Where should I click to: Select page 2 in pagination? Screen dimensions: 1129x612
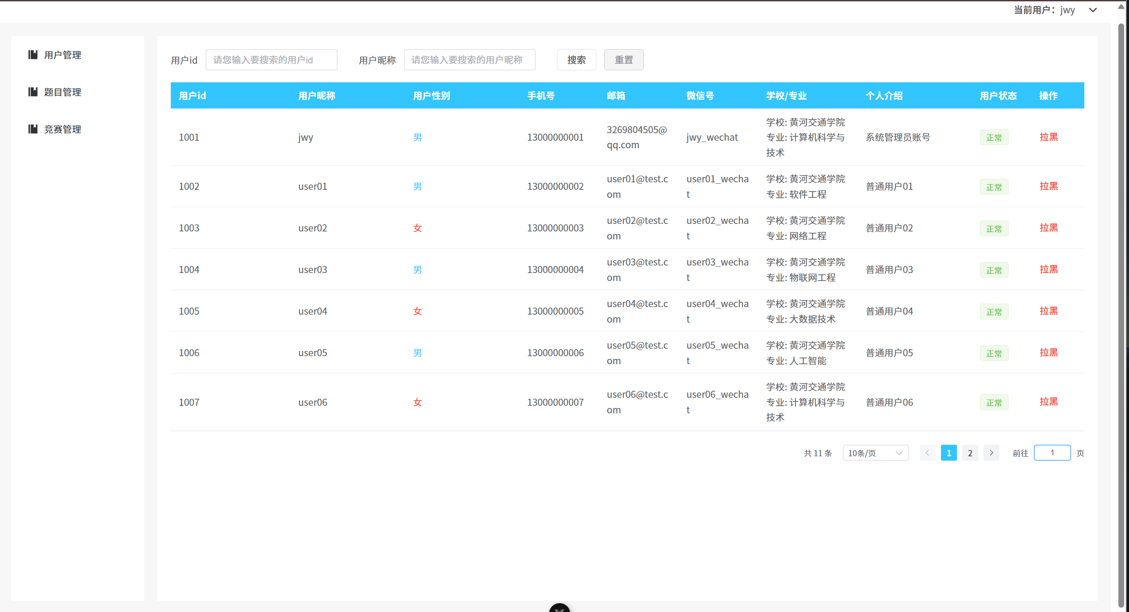click(x=970, y=453)
